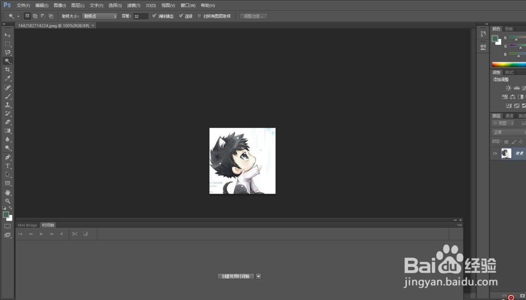Choose Add to selection mode
Viewport: 526px width, 300px height.
[35, 16]
